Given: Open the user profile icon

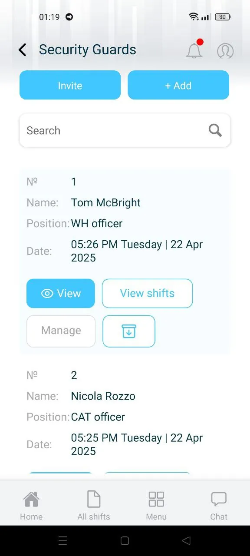Looking at the screenshot, I should click(x=225, y=51).
